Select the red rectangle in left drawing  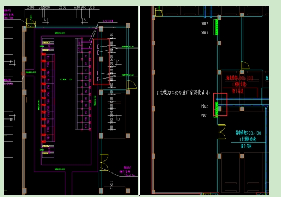tap(102, 62)
